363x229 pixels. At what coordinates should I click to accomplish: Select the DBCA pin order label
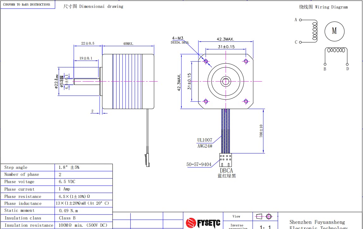[226, 171]
